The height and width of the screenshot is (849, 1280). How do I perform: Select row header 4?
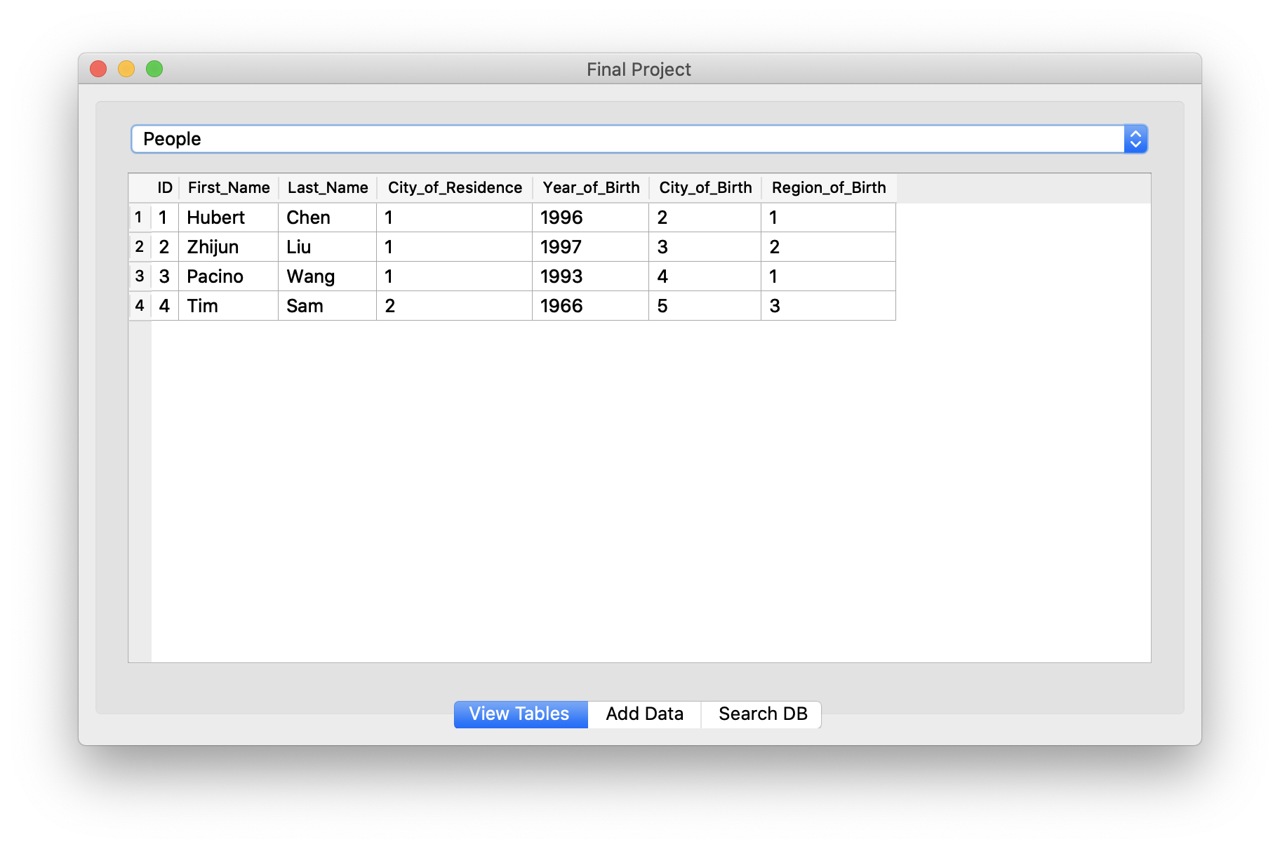click(140, 306)
